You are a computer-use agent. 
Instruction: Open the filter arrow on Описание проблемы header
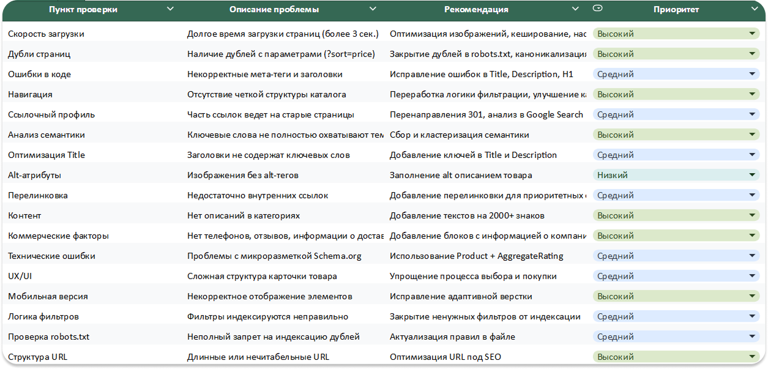click(373, 9)
